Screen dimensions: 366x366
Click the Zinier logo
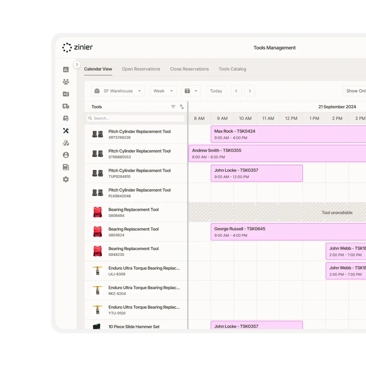coord(78,47)
